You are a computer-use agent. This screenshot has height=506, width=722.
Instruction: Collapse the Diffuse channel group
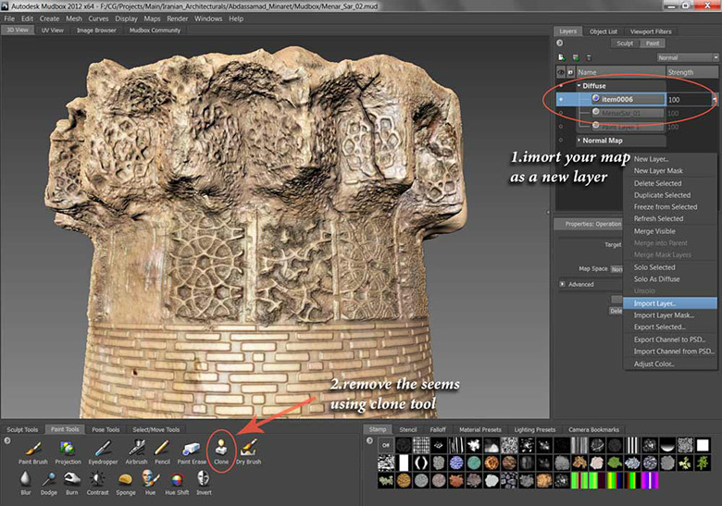click(x=578, y=85)
